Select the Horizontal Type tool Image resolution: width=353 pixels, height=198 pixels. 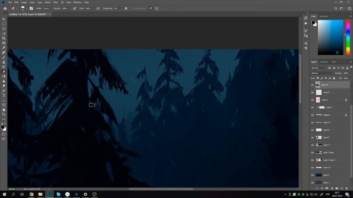pyautogui.click(x=4, y=95)
